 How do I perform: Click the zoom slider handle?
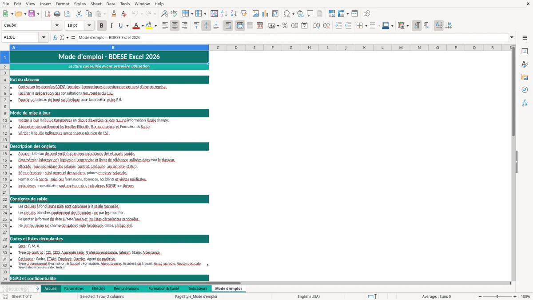497,296
